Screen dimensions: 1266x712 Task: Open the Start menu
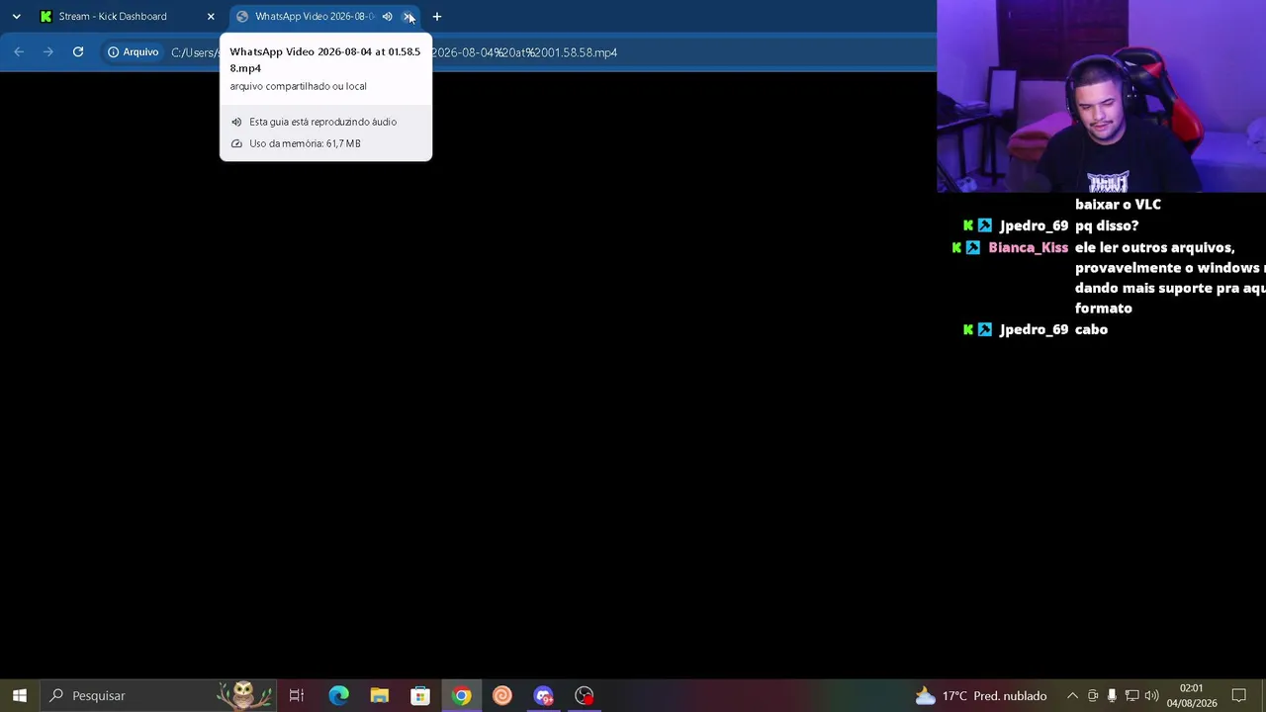click(19, 695)
